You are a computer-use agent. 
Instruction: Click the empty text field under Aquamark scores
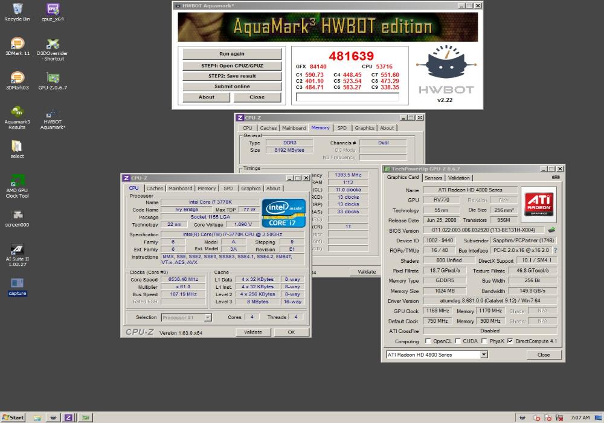(x=347, y=97)
